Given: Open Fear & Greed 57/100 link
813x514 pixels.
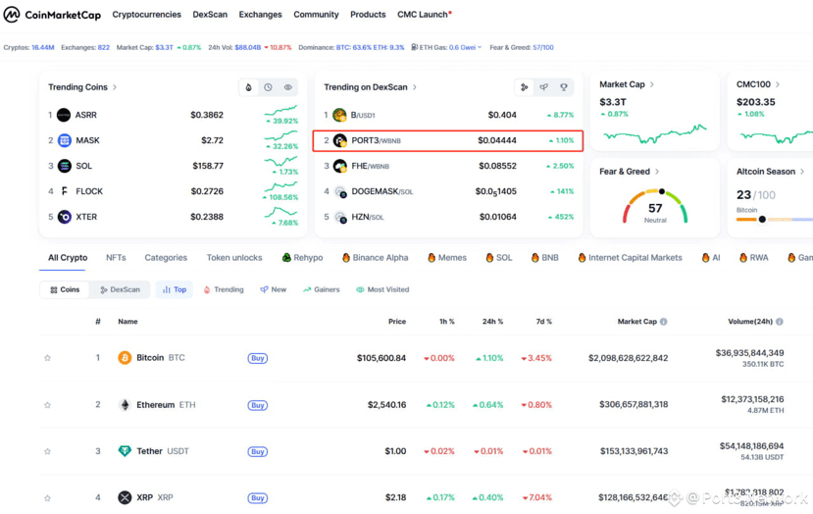Looking at the screenshot, I should click(543, 47).
